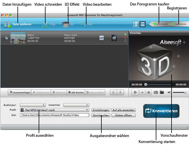Stop the preview playback

pyautogui.click(x=149, y=92)
